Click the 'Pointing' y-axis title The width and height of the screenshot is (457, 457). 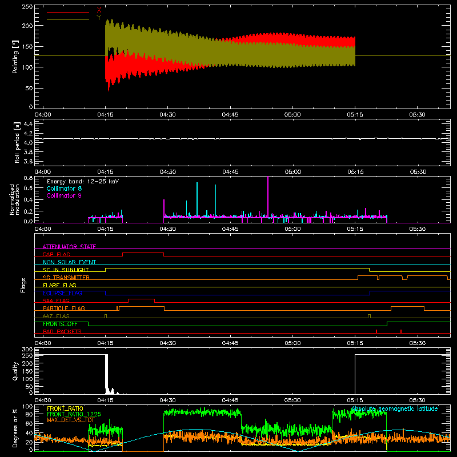pyautogui.click(x=15, y=57)
